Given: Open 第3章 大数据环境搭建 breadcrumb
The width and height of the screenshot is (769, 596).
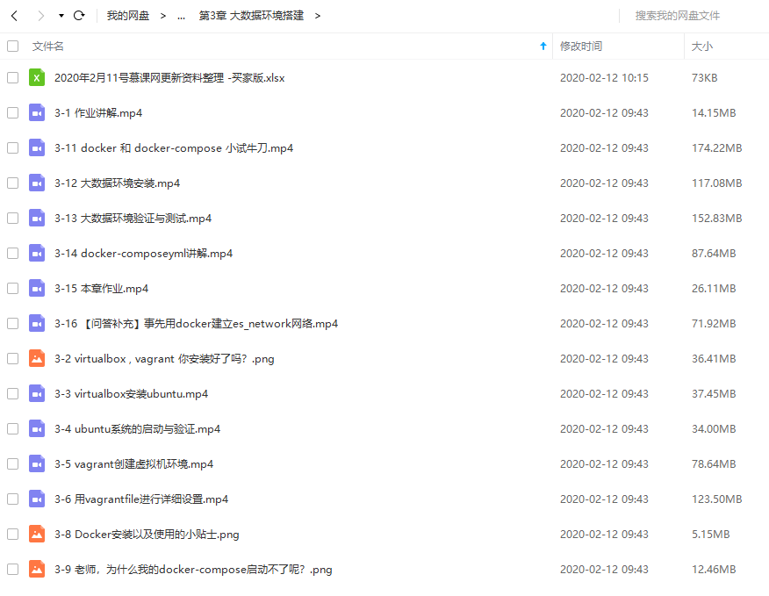Looking at the screenshot, I should (x=251, y=16).
